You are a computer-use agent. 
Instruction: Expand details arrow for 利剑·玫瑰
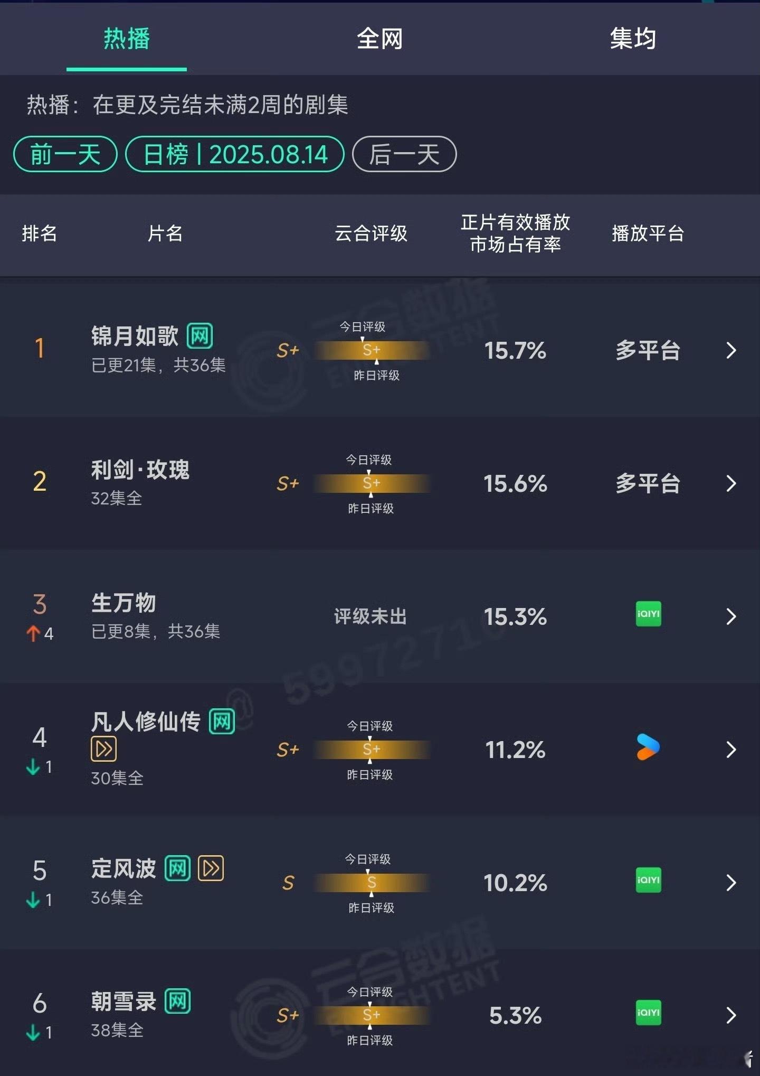tap(731, 483)
